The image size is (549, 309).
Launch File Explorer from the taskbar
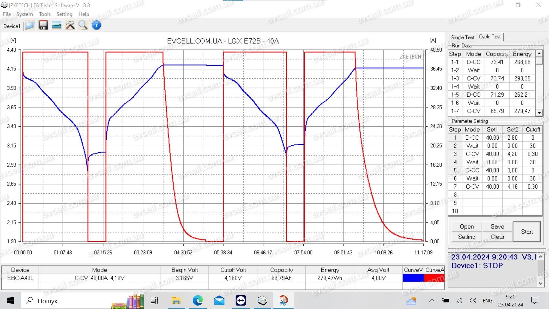tap(176, 300)
